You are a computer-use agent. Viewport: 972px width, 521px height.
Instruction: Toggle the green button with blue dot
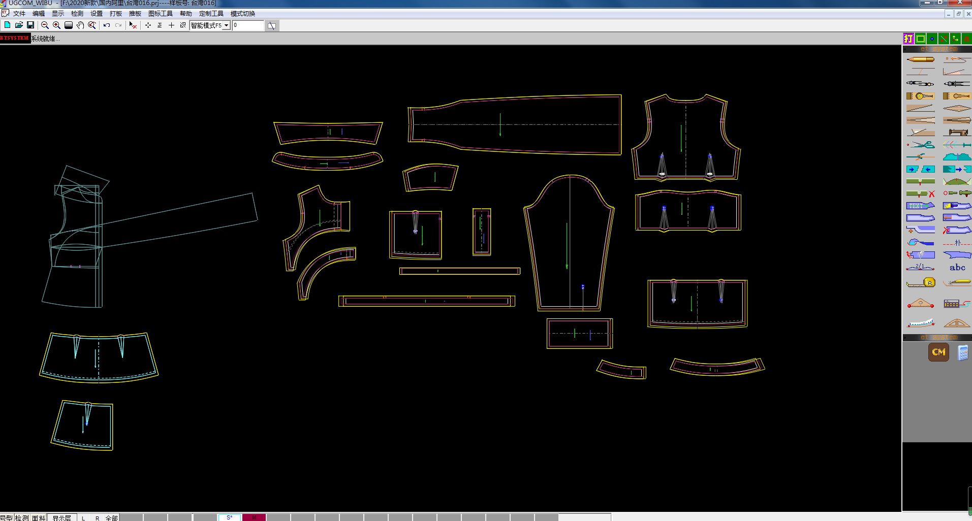coord(932,39)
